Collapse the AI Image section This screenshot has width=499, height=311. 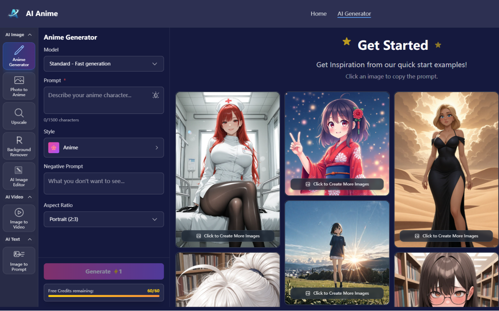point(18,34)
